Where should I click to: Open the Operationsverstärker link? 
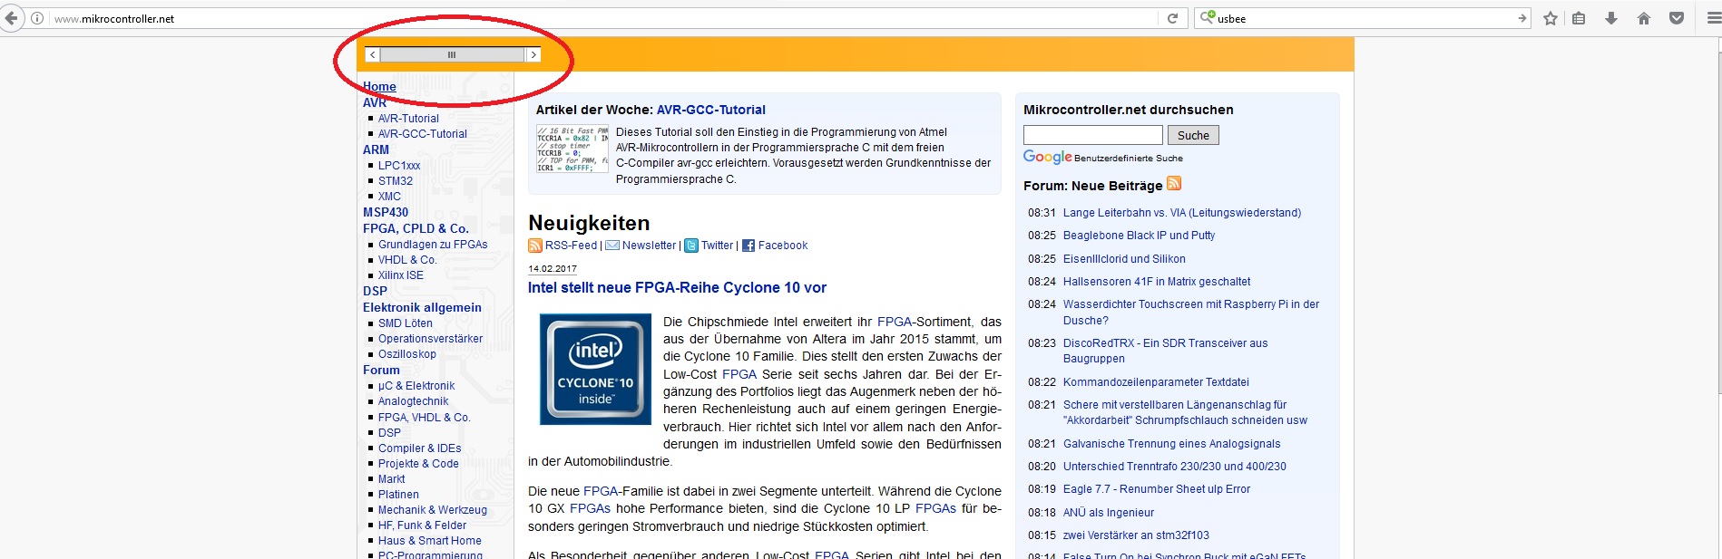[430, 339]
